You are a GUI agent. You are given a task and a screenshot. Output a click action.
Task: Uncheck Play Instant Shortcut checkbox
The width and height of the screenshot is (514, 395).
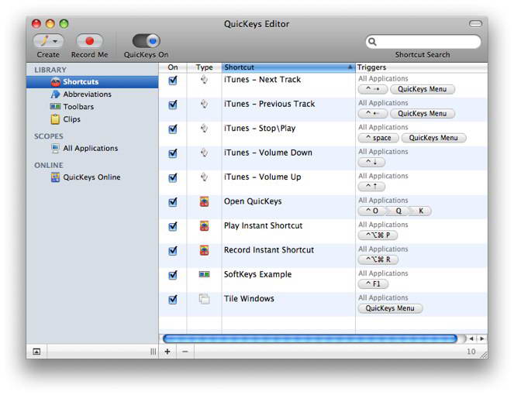pyautogui.click(x=173, y=226)
